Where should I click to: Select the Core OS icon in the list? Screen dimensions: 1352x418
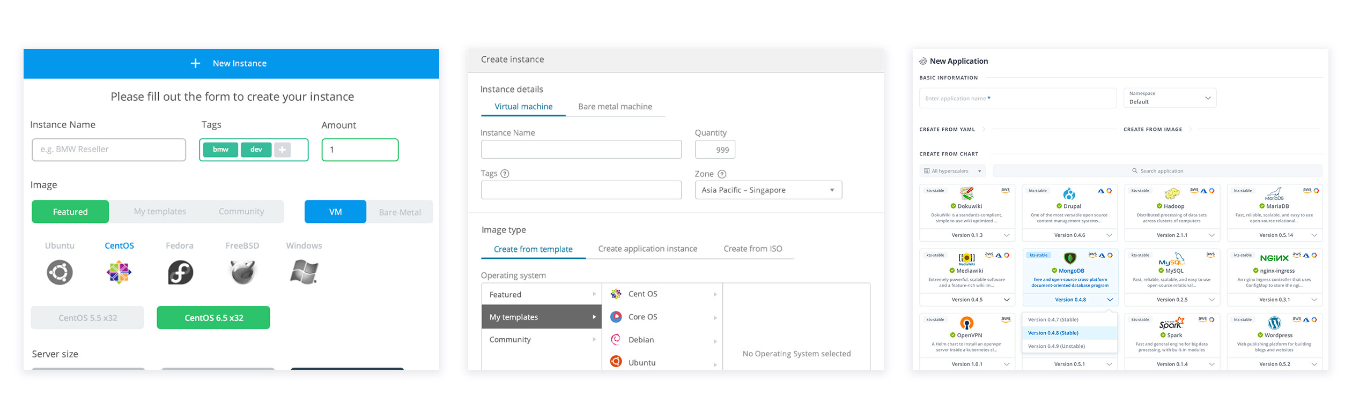[616, 317]
